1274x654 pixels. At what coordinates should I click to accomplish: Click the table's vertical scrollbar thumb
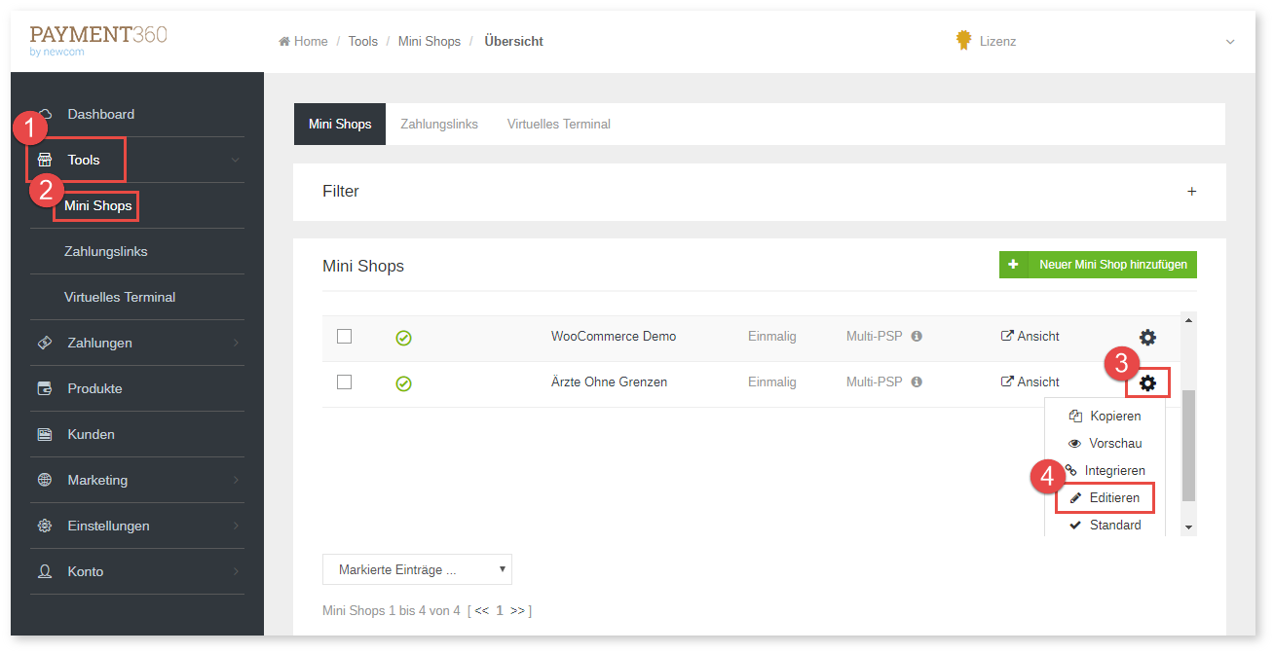coord(1187,445)
